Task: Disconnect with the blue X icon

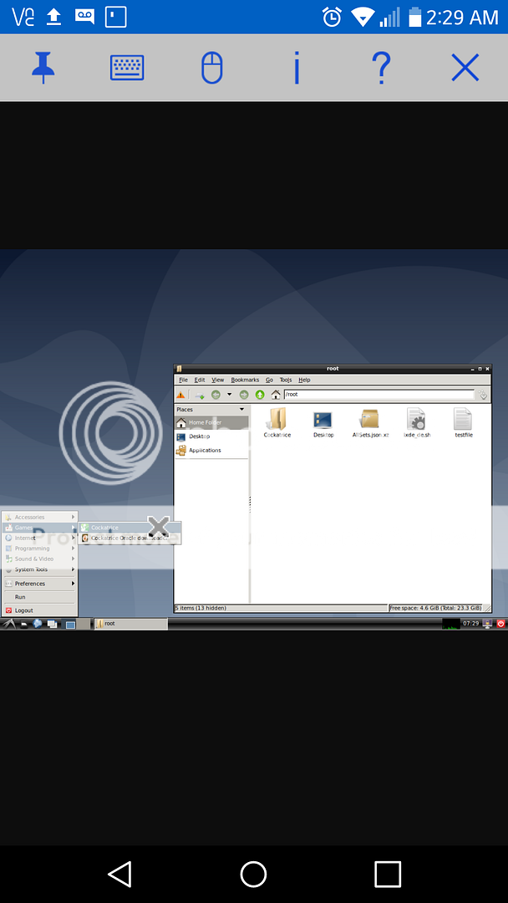Action: pos(465,68)
